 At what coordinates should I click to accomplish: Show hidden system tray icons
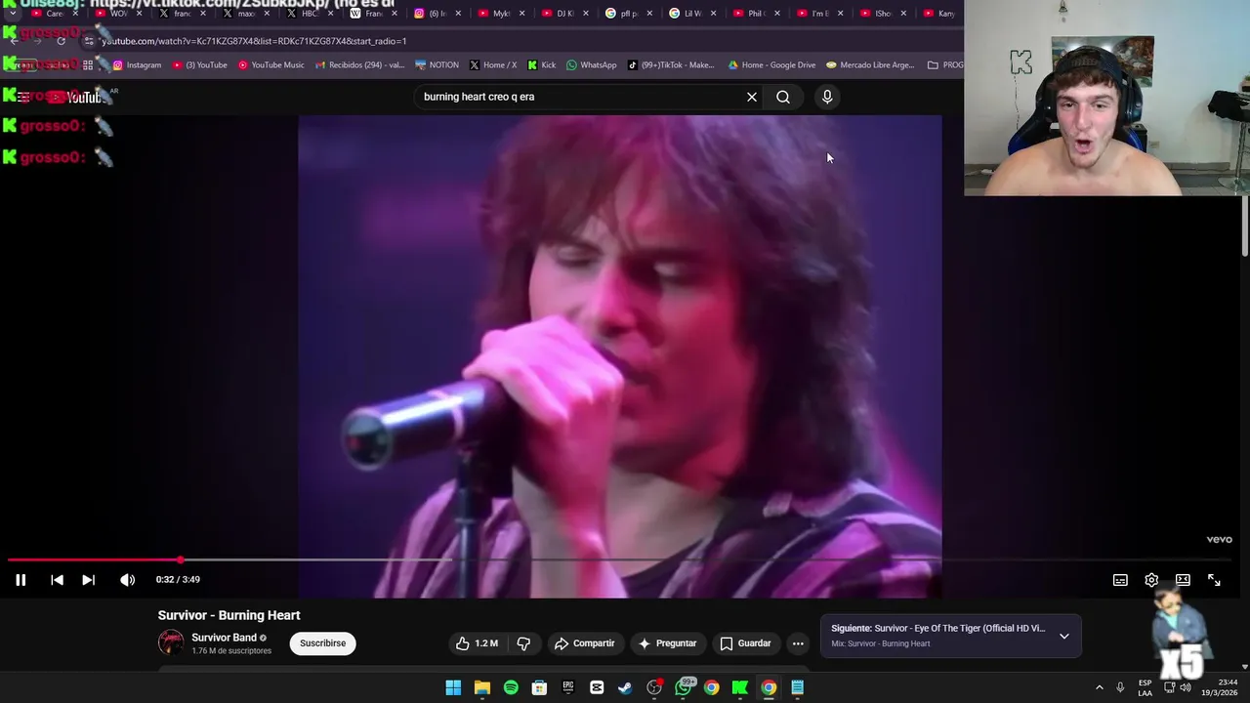point(1099,687)
